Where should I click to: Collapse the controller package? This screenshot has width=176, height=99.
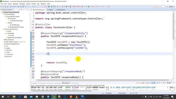click(7, 19)
